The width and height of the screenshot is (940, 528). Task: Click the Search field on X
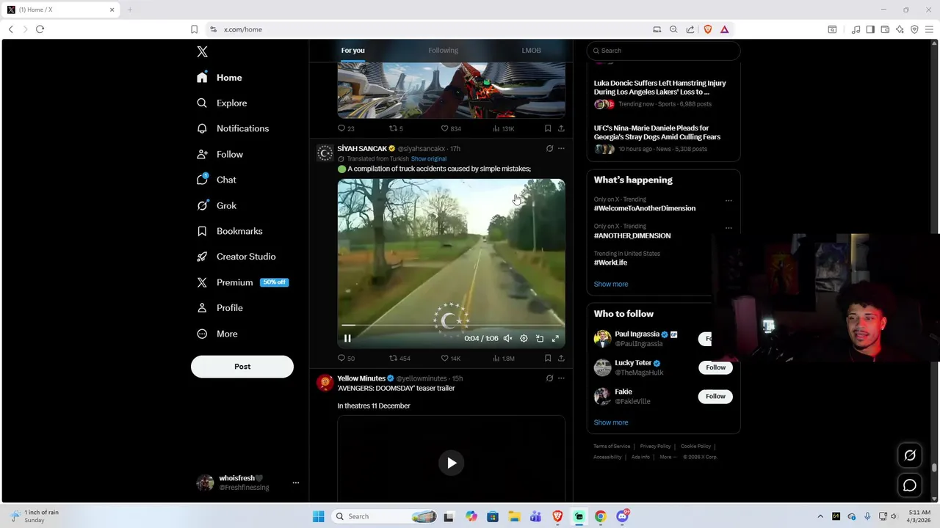[x=663, y=51]
